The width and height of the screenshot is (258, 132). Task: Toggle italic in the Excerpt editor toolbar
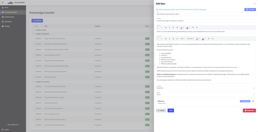pyautogui.click(x=170, y=27)
